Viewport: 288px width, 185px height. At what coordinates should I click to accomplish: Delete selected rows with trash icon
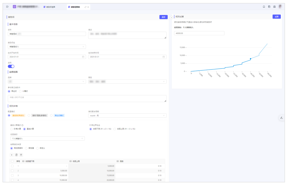(x=21, y=155)
